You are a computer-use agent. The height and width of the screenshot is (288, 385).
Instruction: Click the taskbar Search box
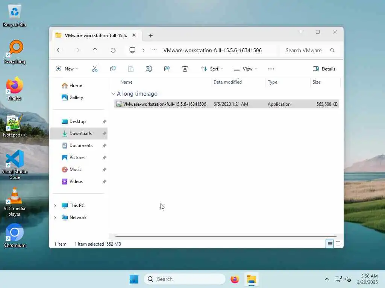pyautogui.click(x=185, y=279)
